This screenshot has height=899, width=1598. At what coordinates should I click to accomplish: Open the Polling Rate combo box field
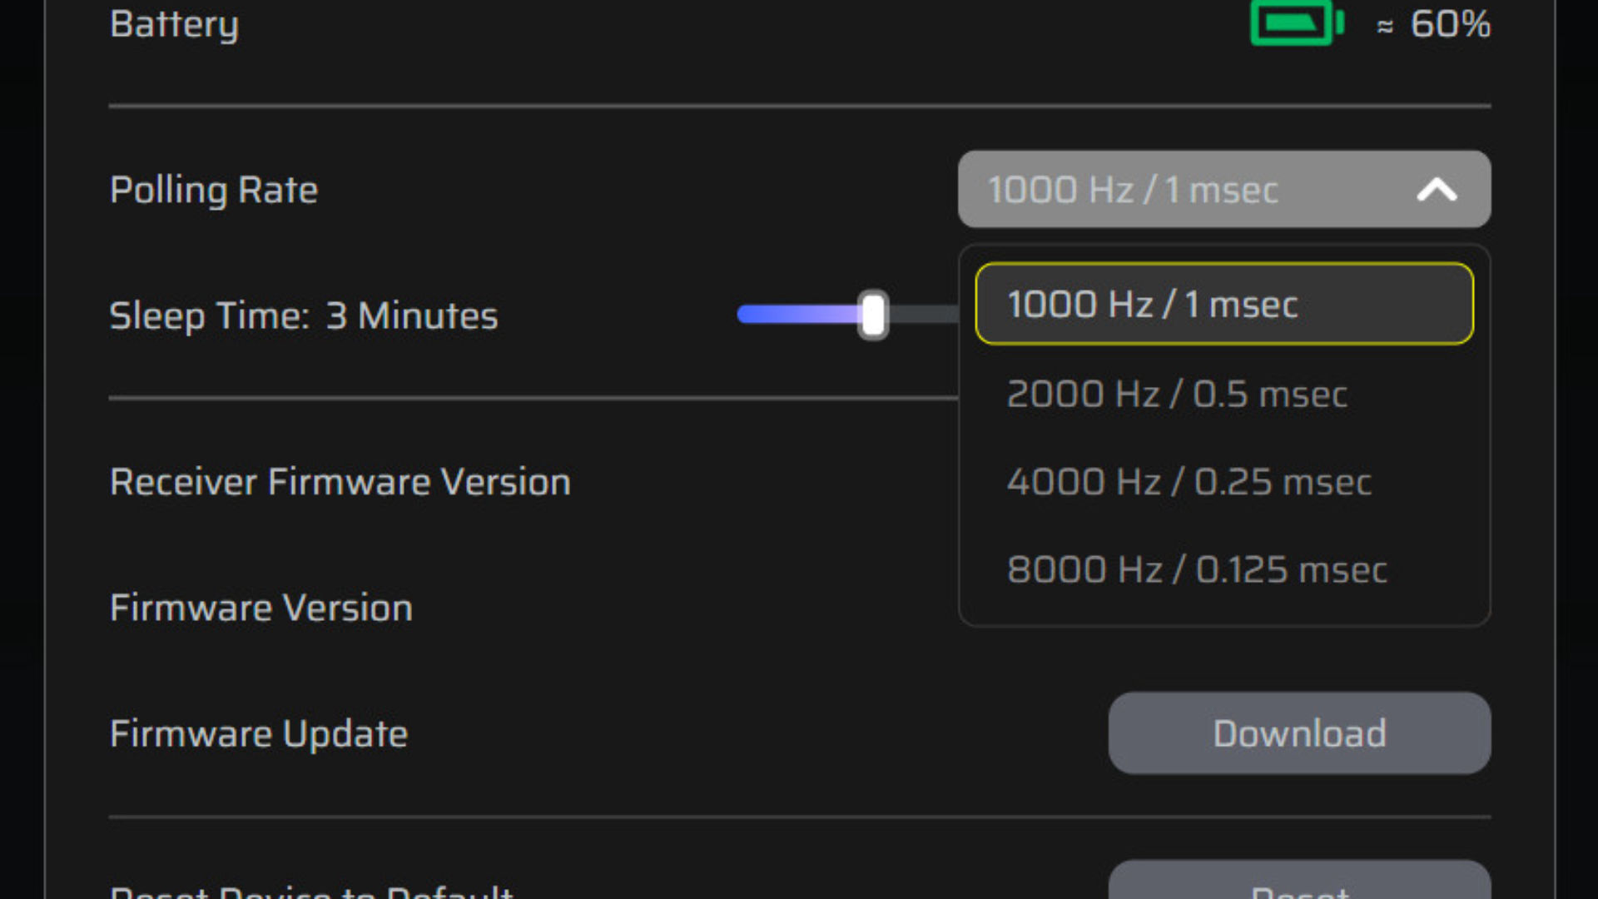[1224, 189]
